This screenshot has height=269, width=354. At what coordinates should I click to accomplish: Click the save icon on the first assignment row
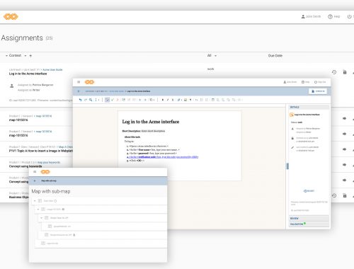point(345,72)
